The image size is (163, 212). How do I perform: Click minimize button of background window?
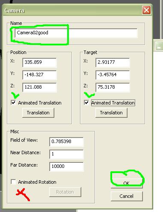[159, 46]
